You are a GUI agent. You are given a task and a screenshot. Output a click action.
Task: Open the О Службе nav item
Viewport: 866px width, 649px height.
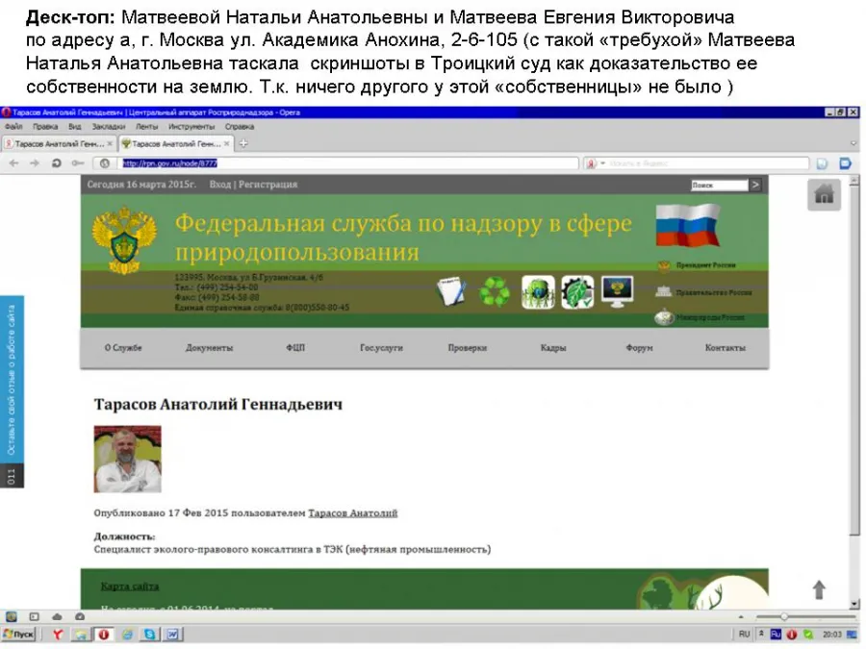[x=123, y=348]
